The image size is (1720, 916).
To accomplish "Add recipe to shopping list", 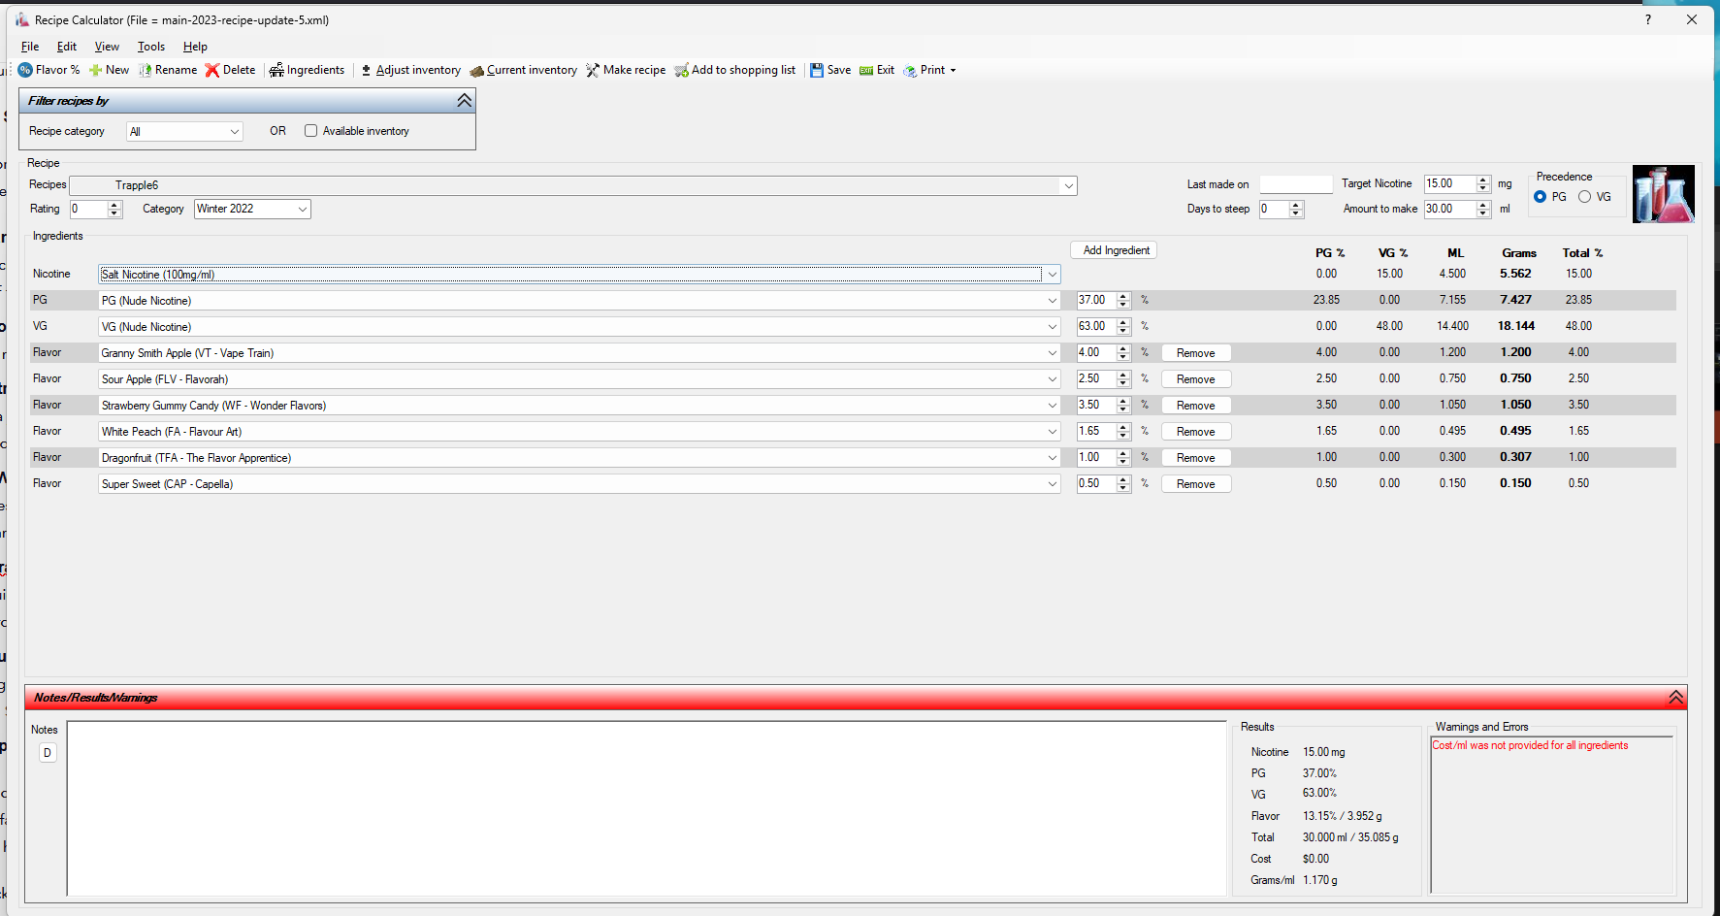I will pyautogui.click(x=735, y=70).
